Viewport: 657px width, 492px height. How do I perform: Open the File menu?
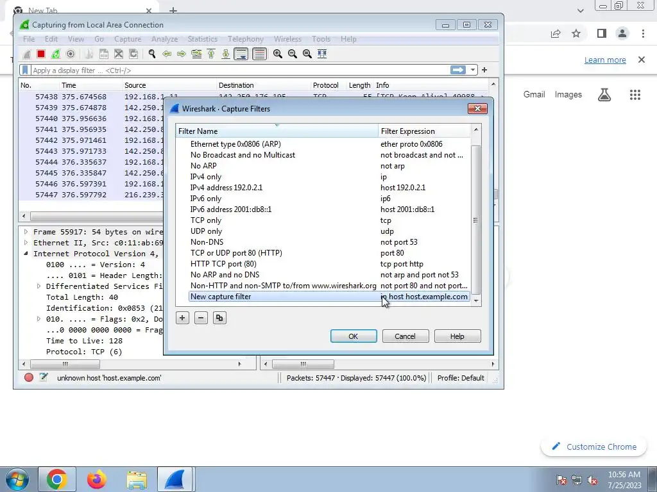[x=29, y=39]
